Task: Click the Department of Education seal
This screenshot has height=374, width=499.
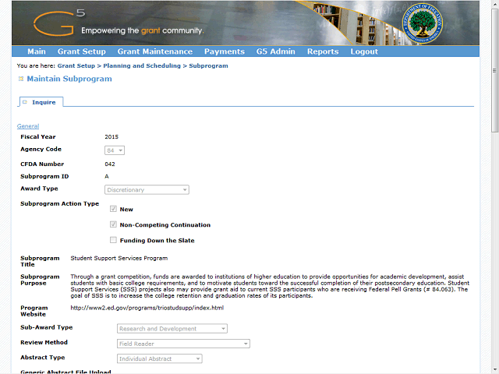Action: pos(422,23)
